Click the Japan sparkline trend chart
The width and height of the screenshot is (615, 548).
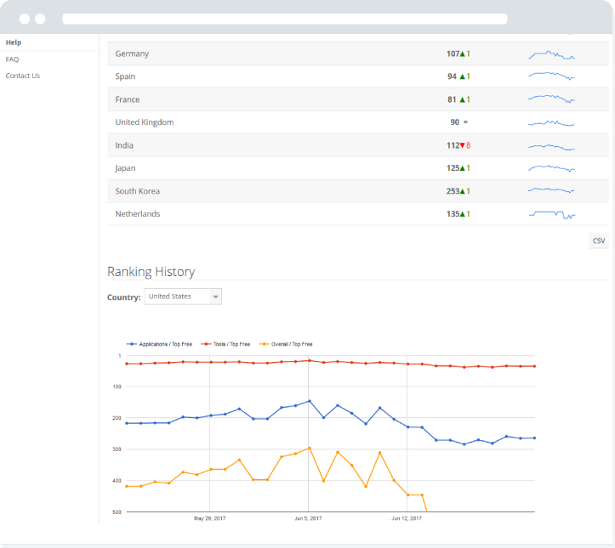pos(551,168)
